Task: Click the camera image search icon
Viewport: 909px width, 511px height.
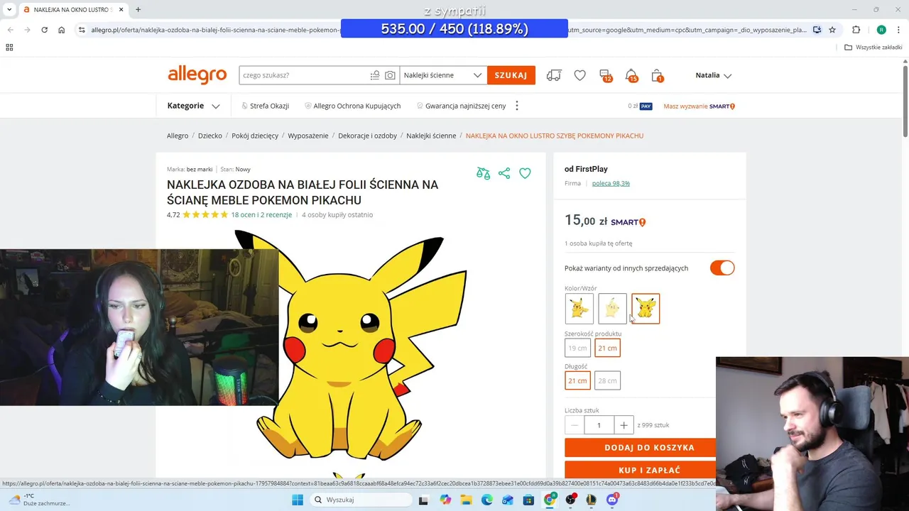Action: click(x=390, y=75)
